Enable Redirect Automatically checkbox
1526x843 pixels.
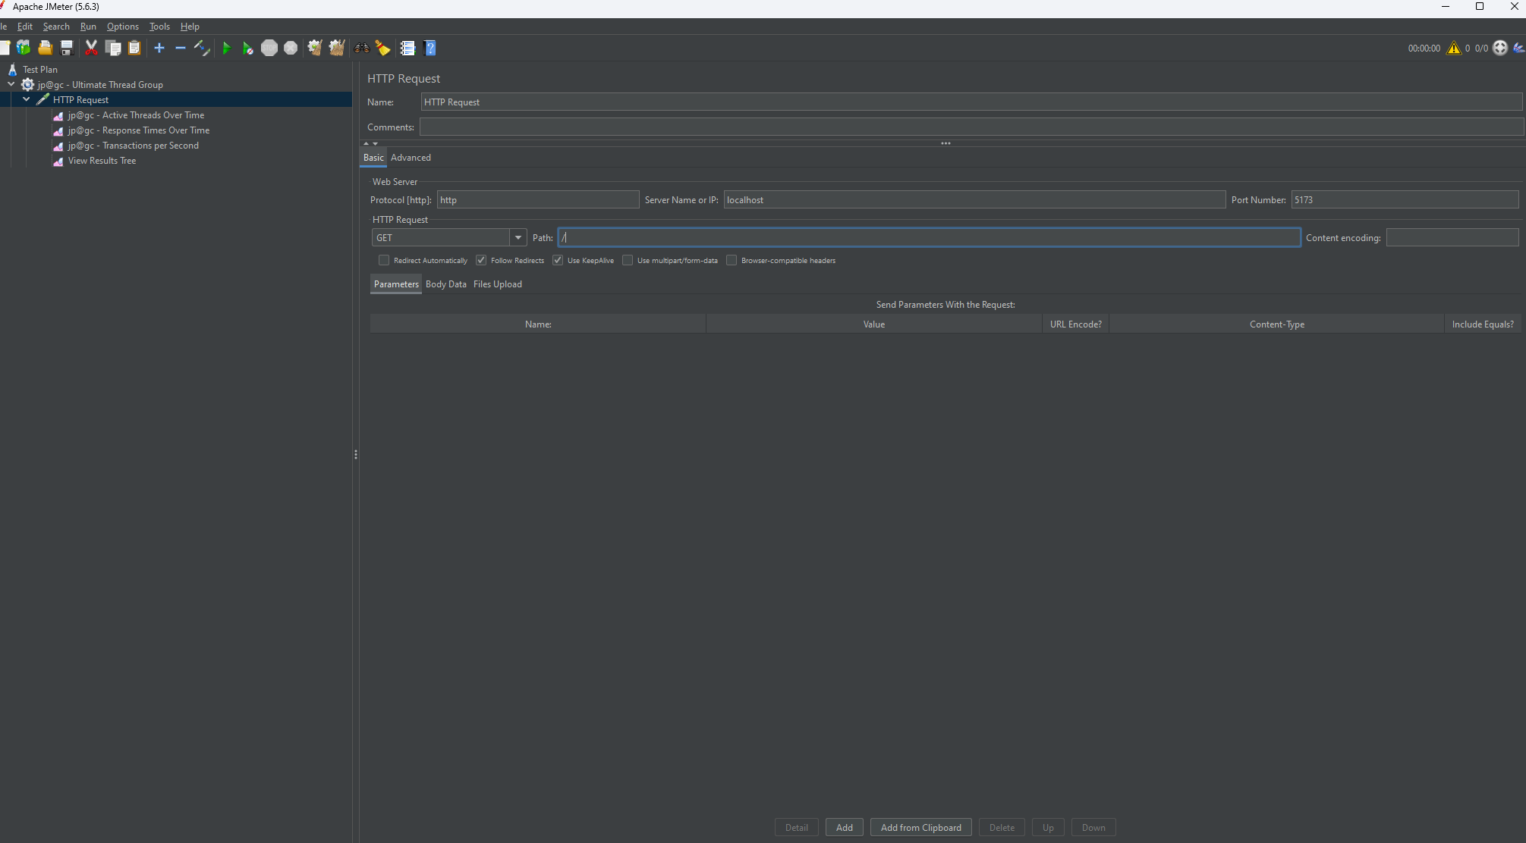(x=384, y=260)
